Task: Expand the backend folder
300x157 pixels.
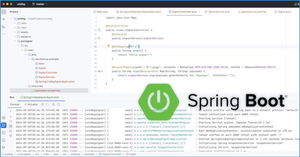Action: click(x=15, y=37)
